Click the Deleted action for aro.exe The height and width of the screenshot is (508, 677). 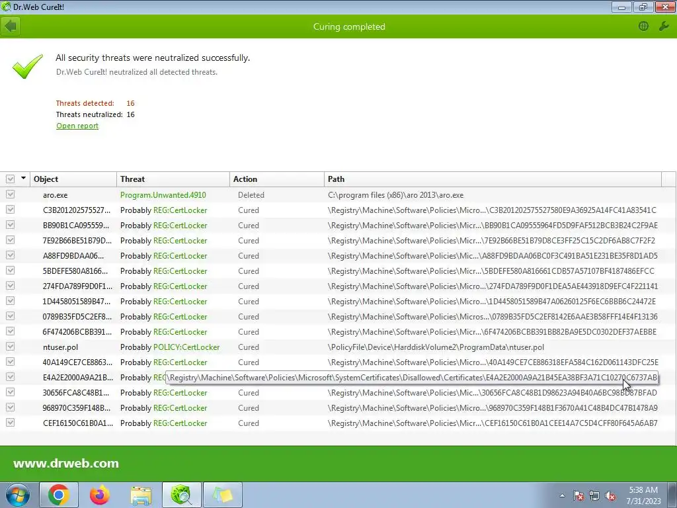(251, 195)
